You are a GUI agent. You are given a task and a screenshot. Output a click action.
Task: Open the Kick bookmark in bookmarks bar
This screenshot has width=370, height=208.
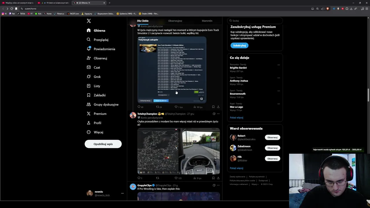(38, 14)
